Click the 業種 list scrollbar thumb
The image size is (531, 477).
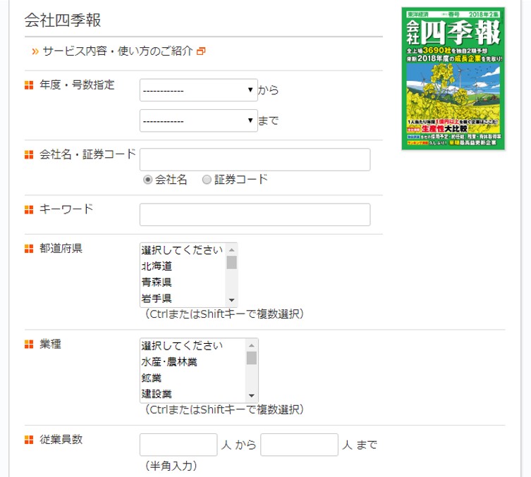252,358
